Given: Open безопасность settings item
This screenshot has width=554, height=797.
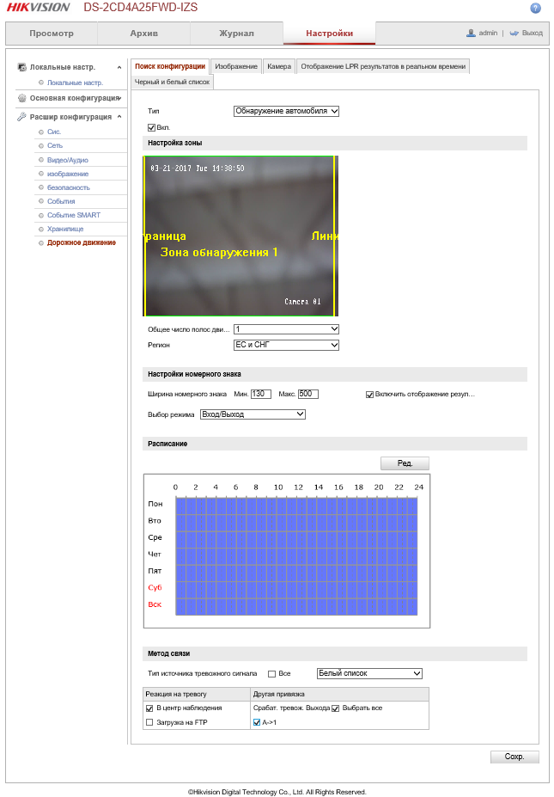Looking at the screenshot, I should [69, 187].
